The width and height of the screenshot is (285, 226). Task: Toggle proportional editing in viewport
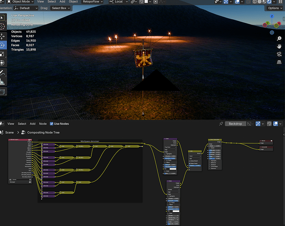(x=155, y=2)
